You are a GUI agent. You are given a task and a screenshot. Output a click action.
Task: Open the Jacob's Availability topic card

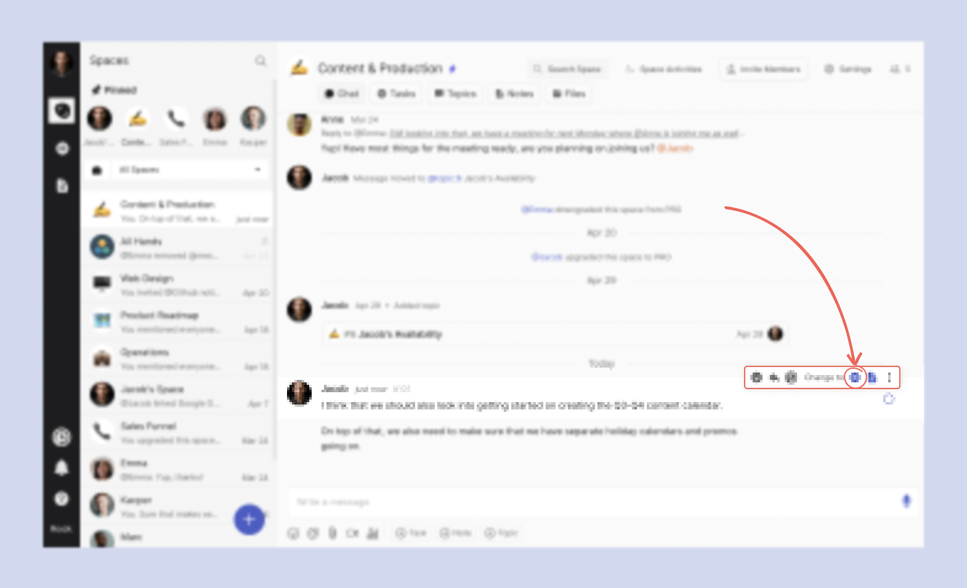[x=556, y=334]
